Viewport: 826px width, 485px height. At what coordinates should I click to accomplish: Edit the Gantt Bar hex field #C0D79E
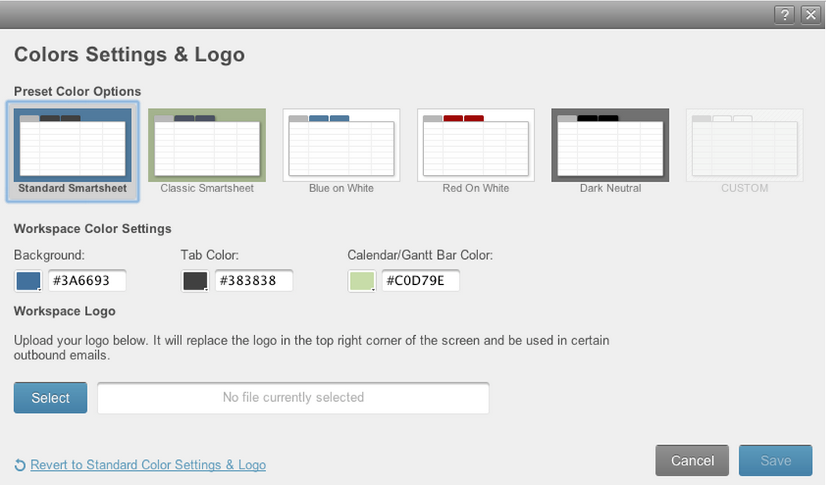[421, 280]
